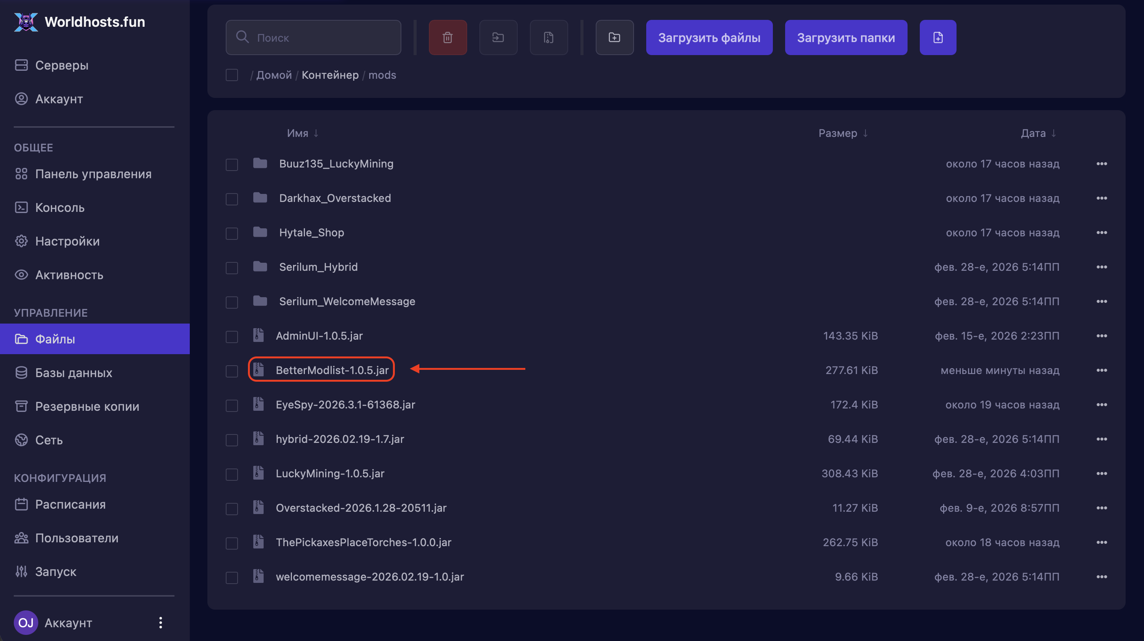Navigate to Контейнер breadcrumb link

[330, 75]
